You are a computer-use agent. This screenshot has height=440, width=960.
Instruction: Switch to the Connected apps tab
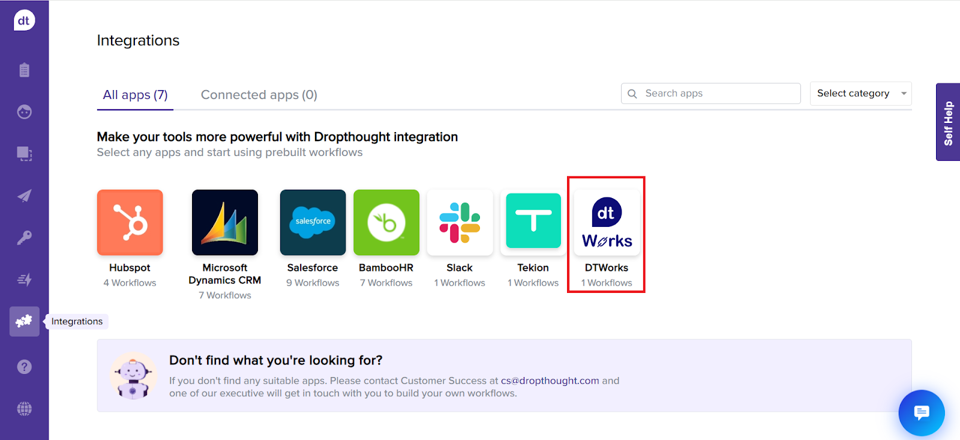point(259,95)
